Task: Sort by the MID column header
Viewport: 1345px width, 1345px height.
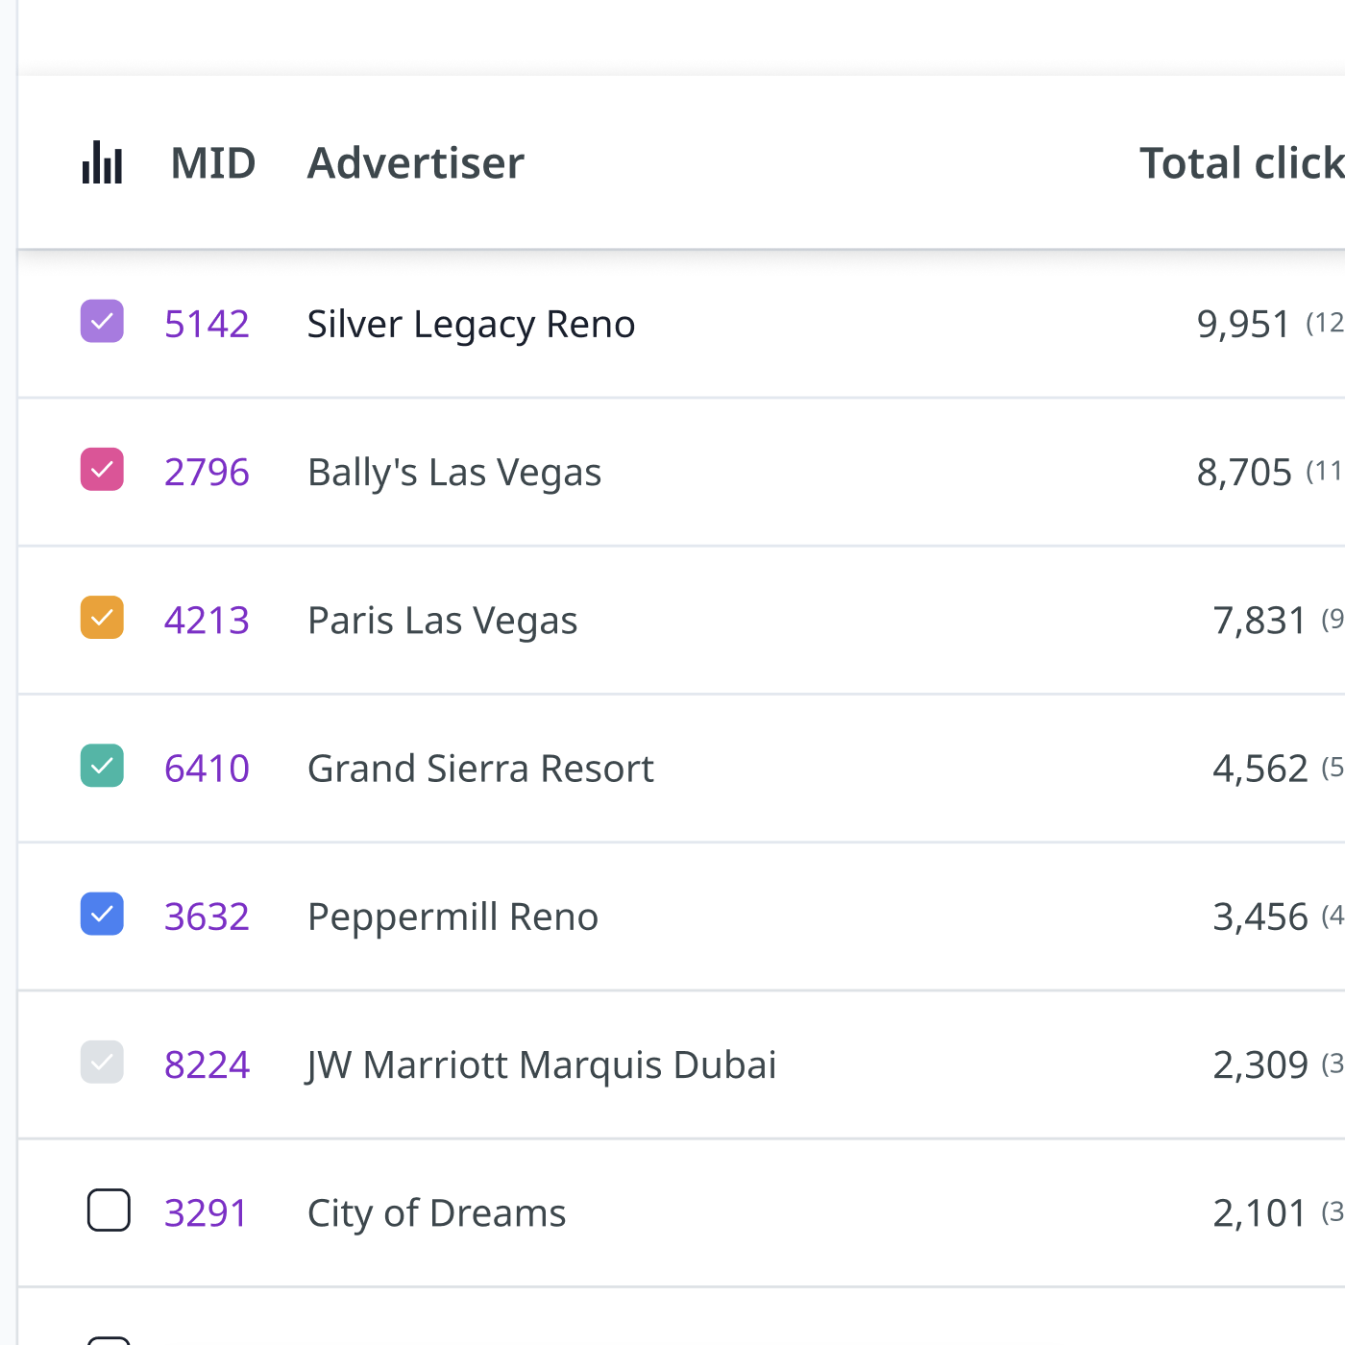Action: pos(213,163)
